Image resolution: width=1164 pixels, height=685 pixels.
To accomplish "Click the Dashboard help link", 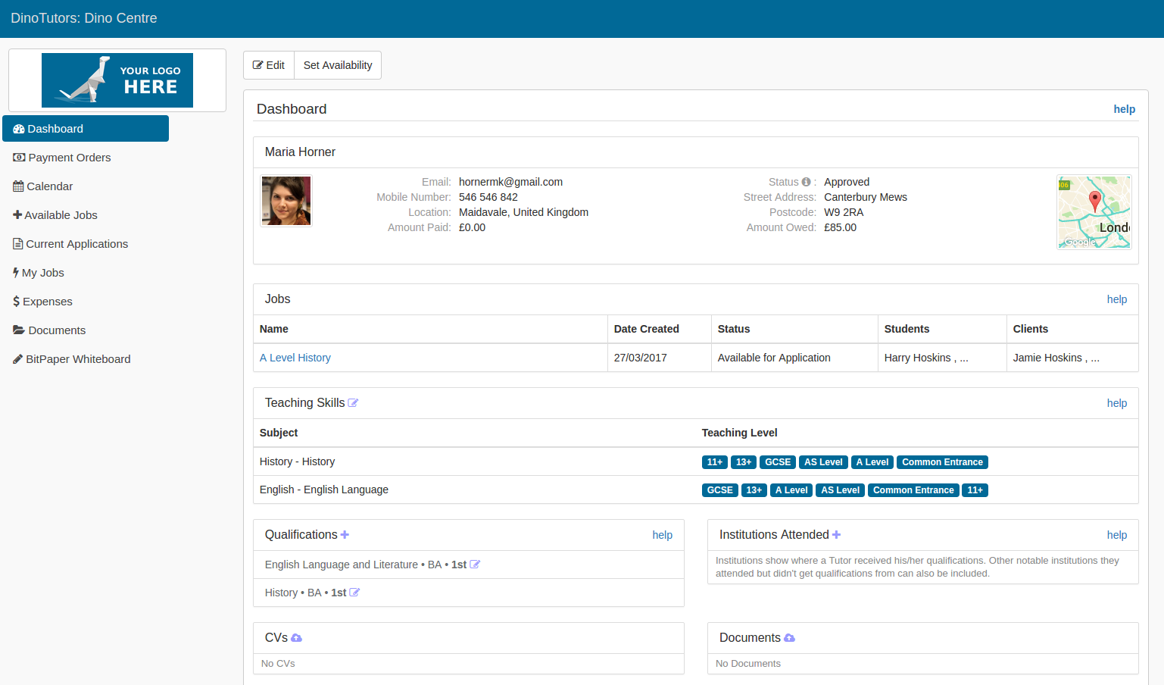I will 1124,109.
